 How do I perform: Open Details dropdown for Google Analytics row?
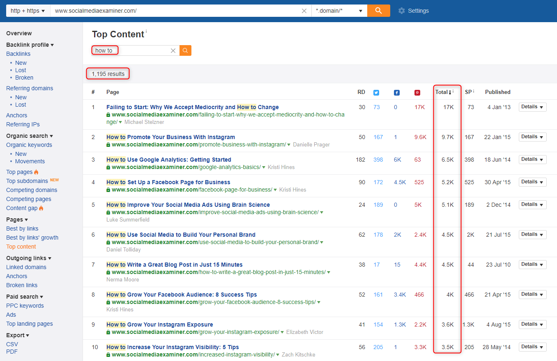click(532, 160)
